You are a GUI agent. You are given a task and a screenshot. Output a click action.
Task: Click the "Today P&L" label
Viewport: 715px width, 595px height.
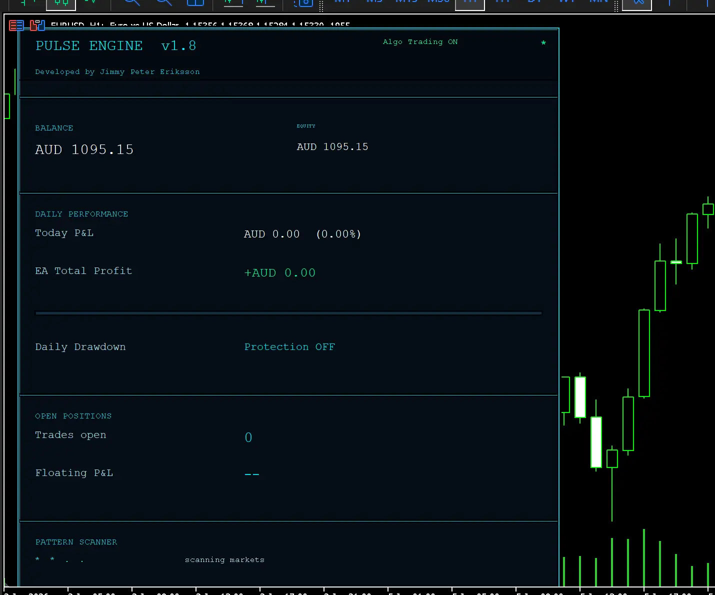64,233
